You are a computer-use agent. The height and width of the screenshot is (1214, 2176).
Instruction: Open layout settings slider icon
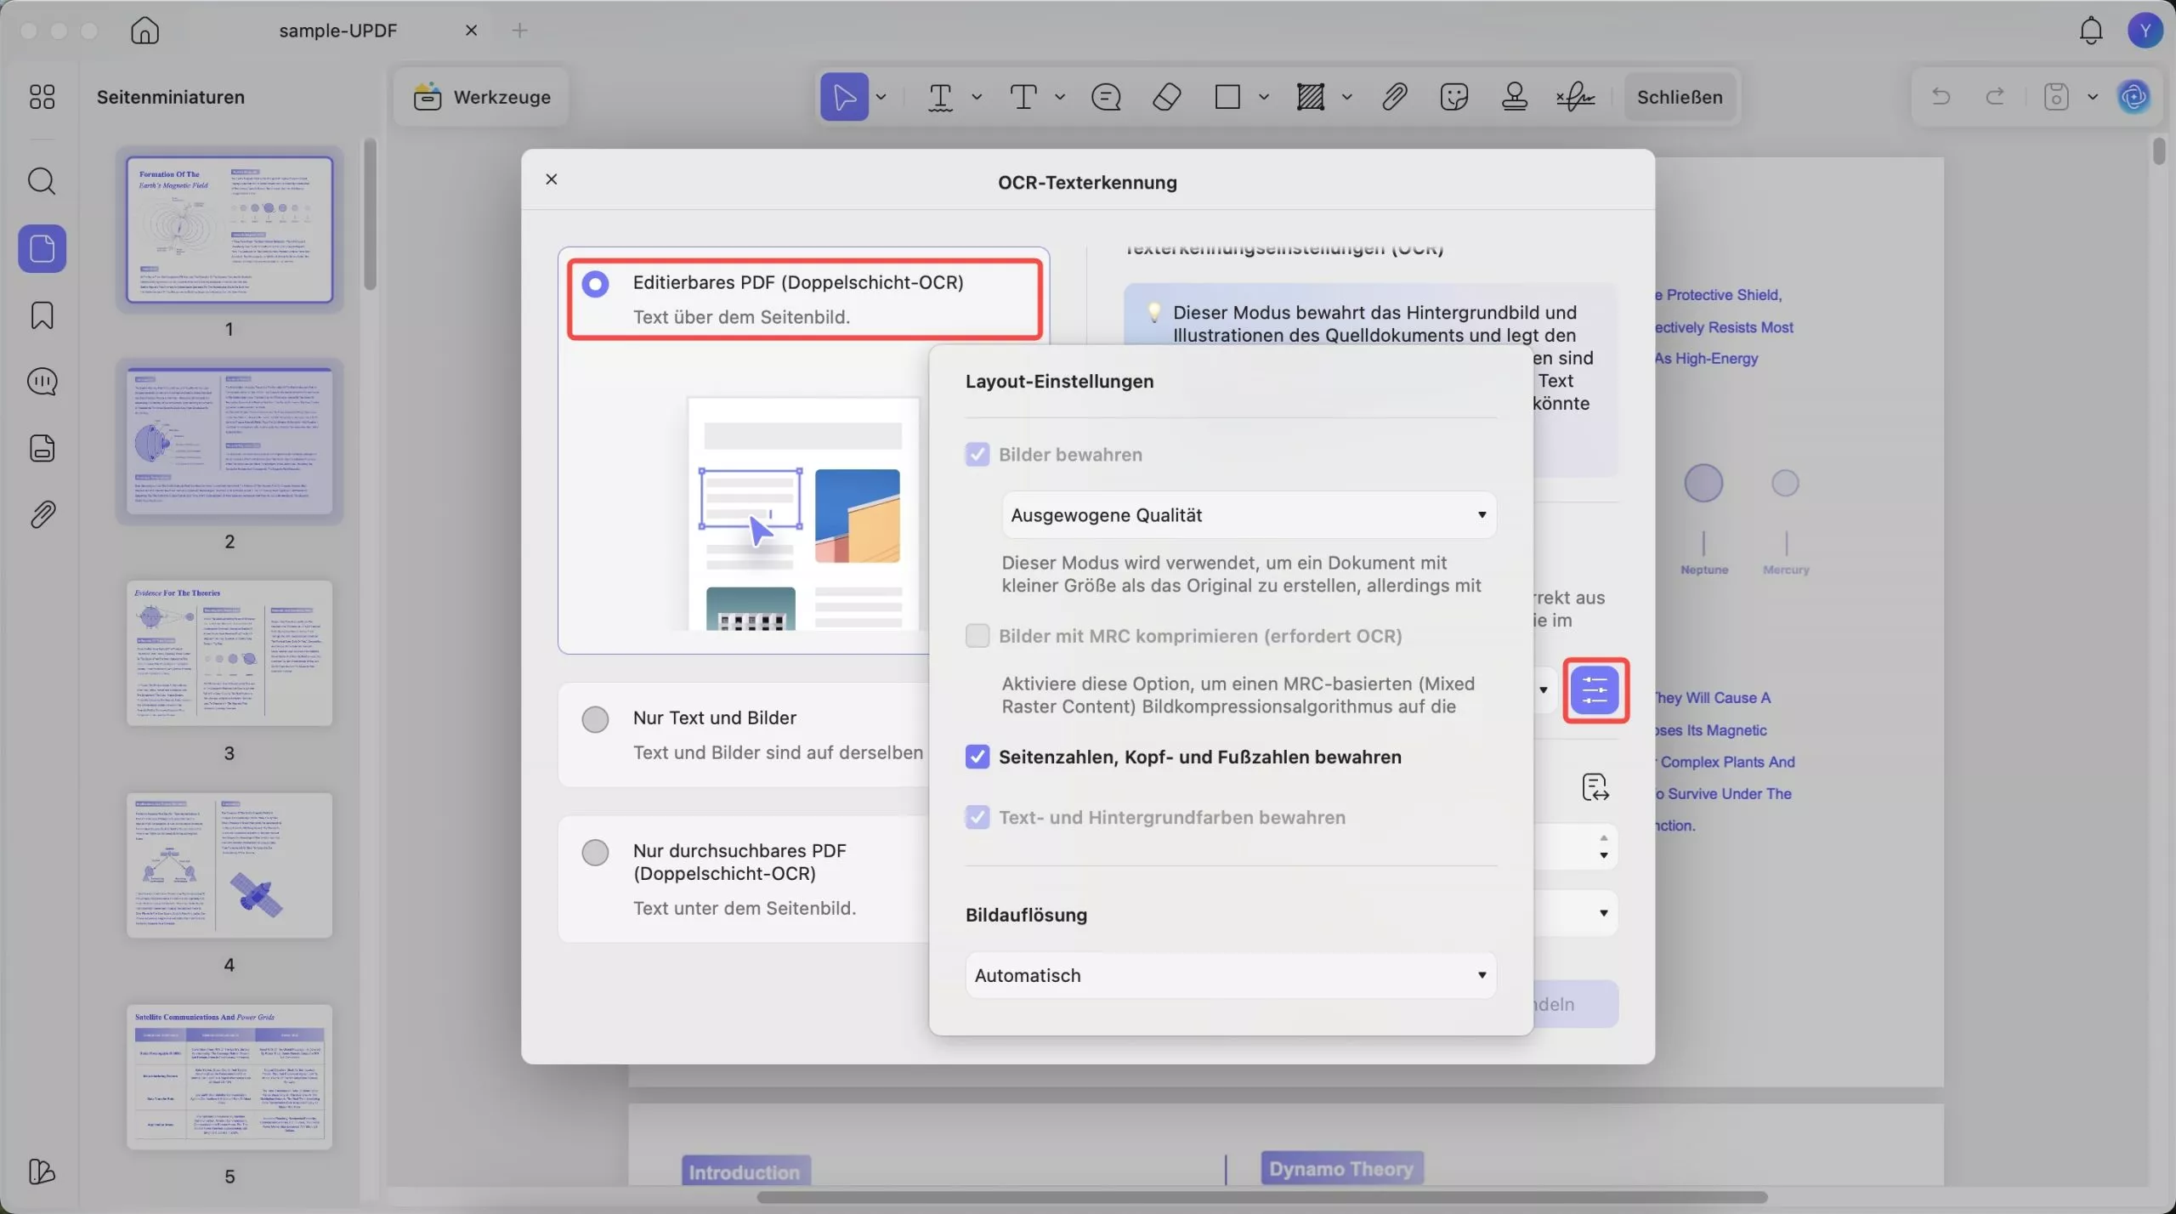1595,689
